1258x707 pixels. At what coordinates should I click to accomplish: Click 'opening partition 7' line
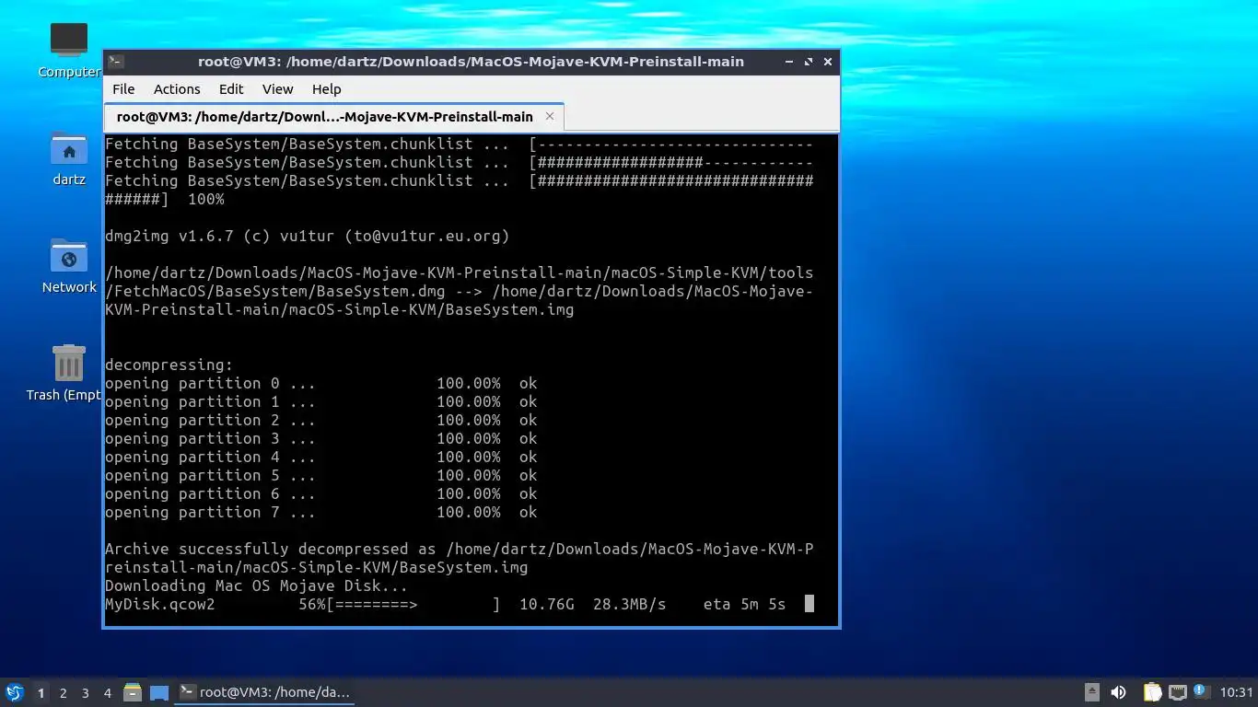pyautogui.click(x=320, y=512)
